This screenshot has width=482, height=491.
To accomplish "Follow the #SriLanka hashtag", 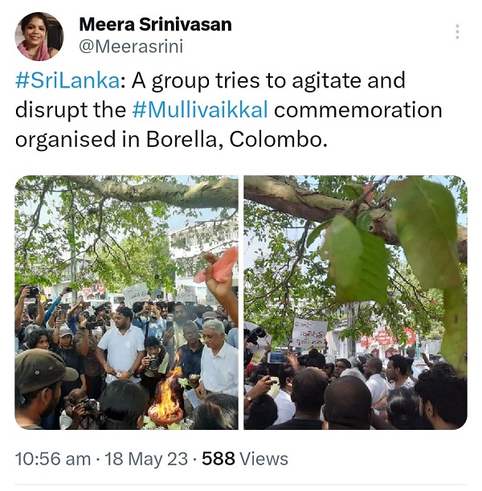I will (67, 80).
